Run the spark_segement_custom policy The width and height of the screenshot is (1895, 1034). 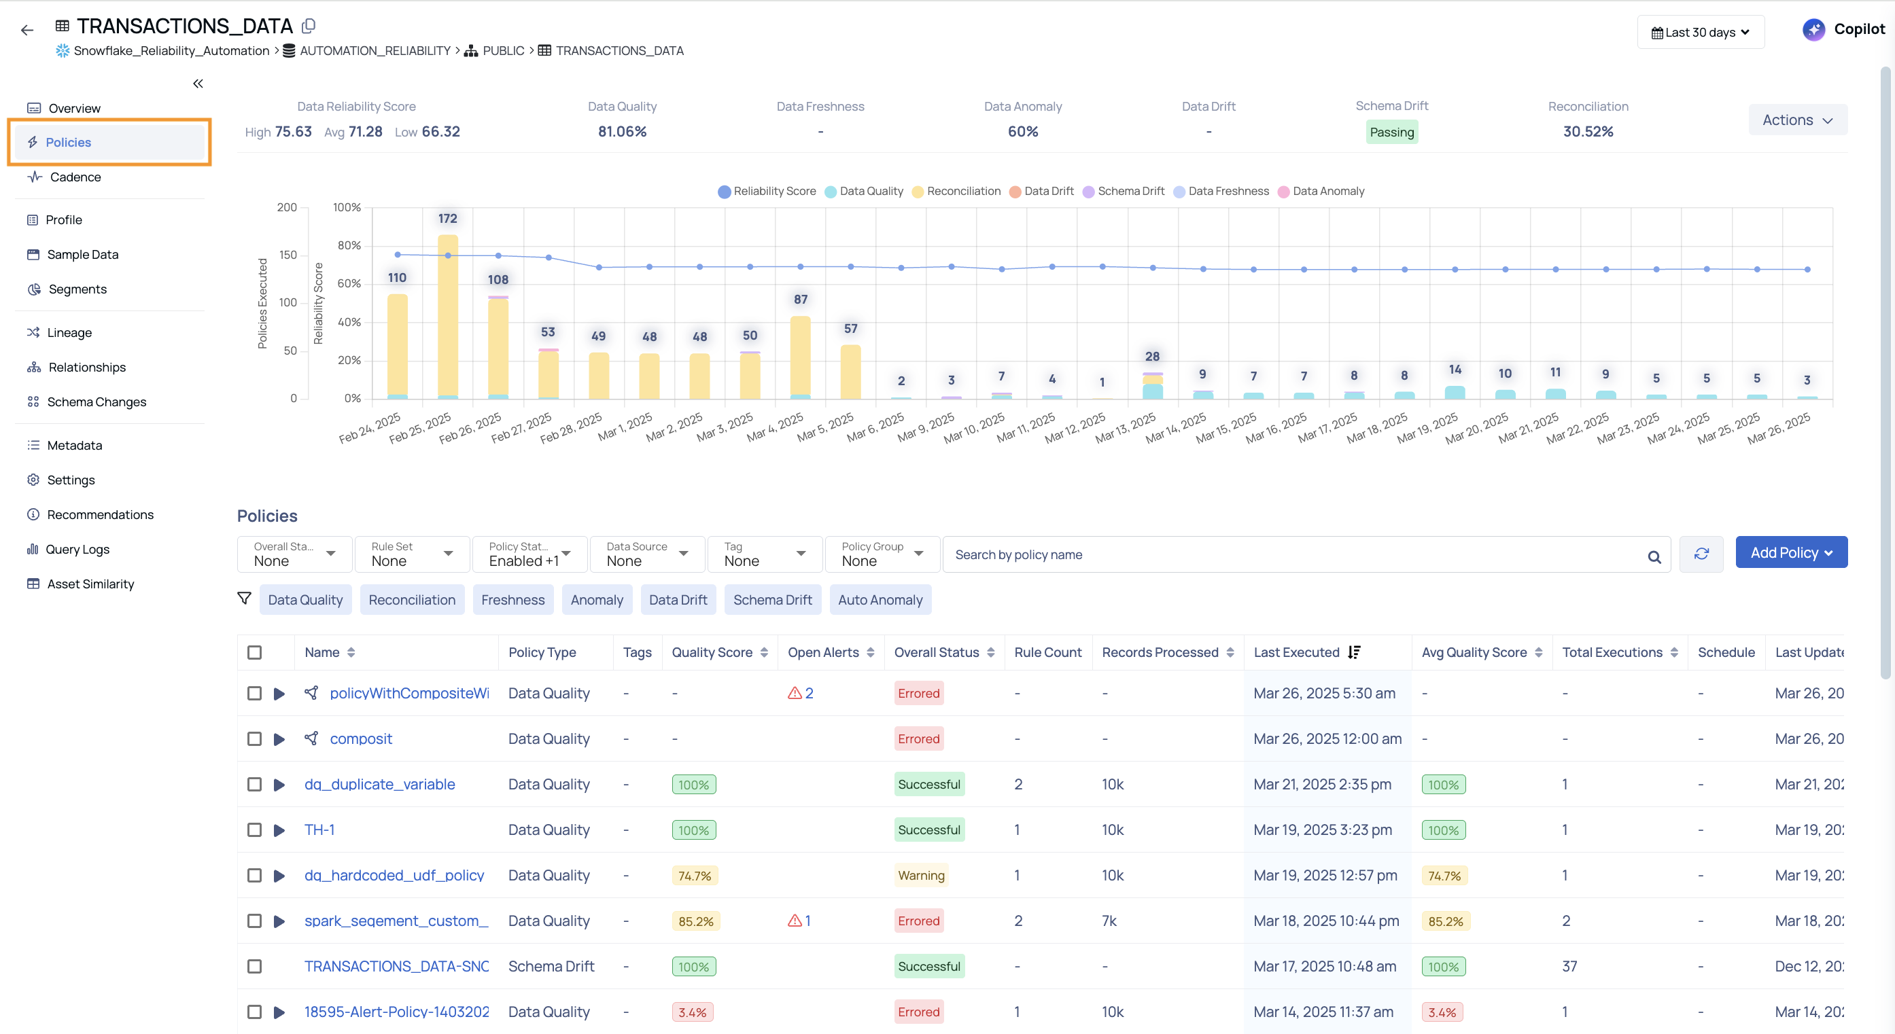(x=279, y=921)
